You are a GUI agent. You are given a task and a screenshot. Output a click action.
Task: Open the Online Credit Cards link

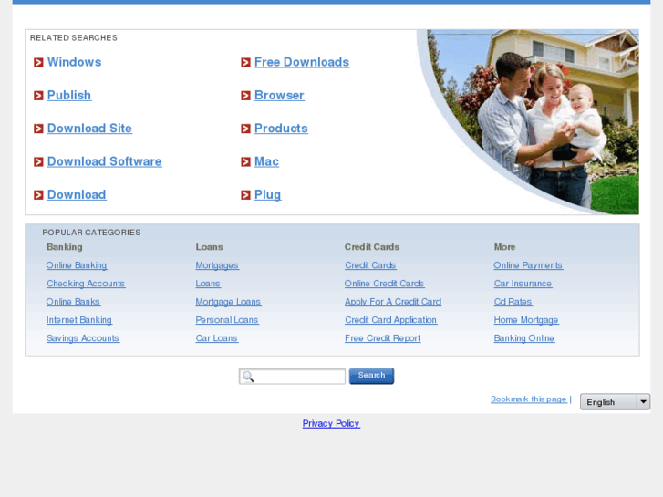coord(384,284)
